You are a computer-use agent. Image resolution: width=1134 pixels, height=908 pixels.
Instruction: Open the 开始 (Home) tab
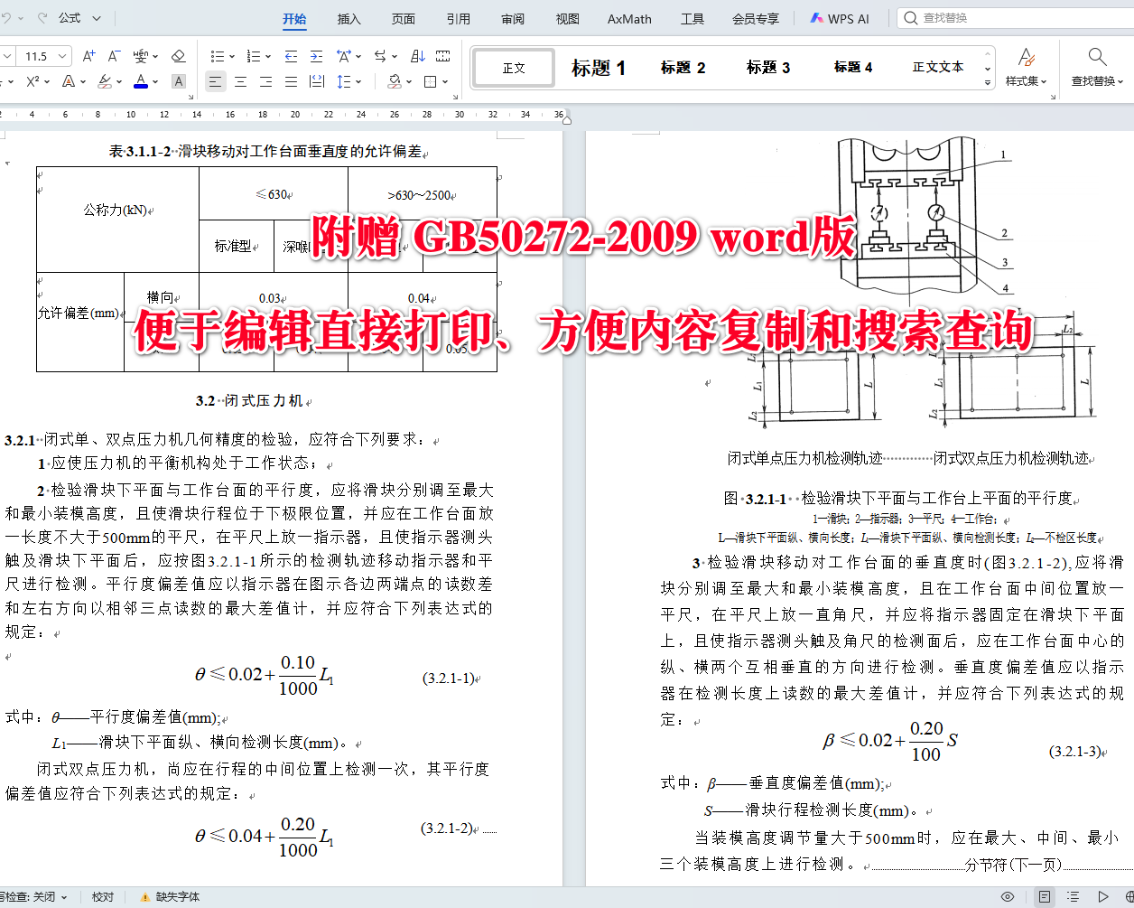(x=294, y=19)
